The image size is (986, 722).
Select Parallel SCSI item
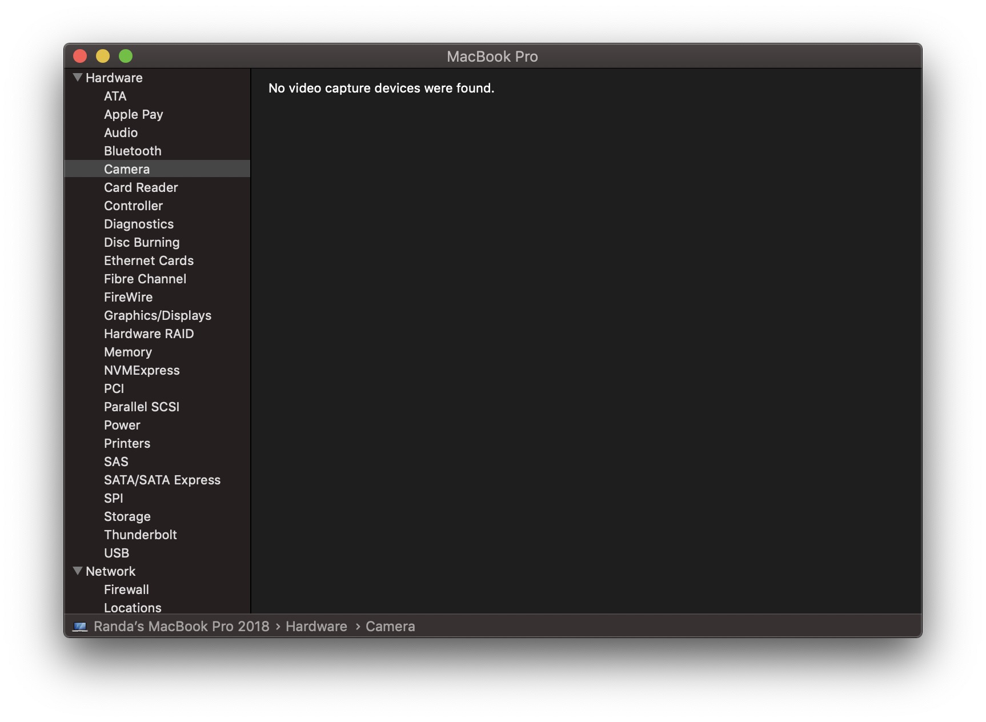coord(142,407)
